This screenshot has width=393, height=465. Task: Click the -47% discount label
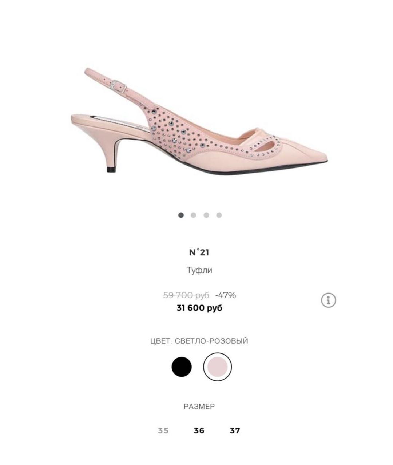coord(226,295)
